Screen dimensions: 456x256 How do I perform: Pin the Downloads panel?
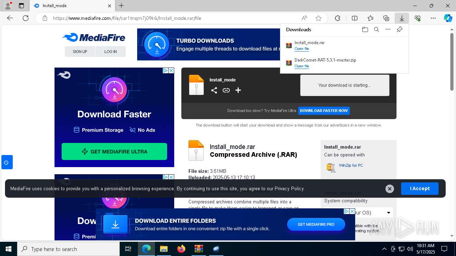click(399, 30)
